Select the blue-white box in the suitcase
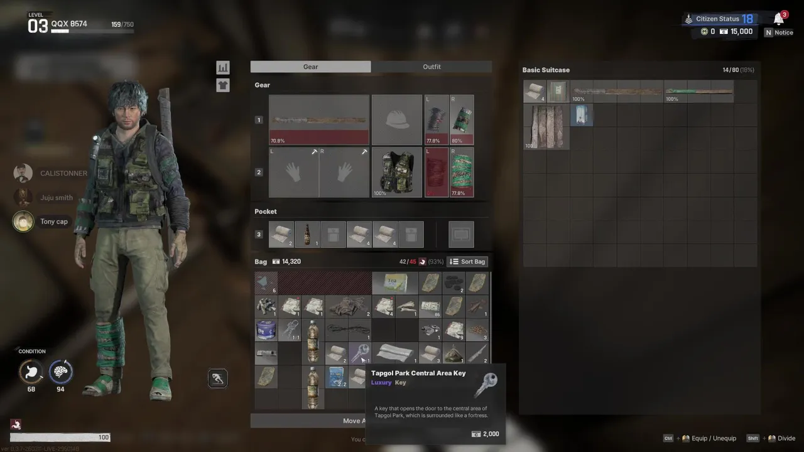 click(x=581, y=116)
